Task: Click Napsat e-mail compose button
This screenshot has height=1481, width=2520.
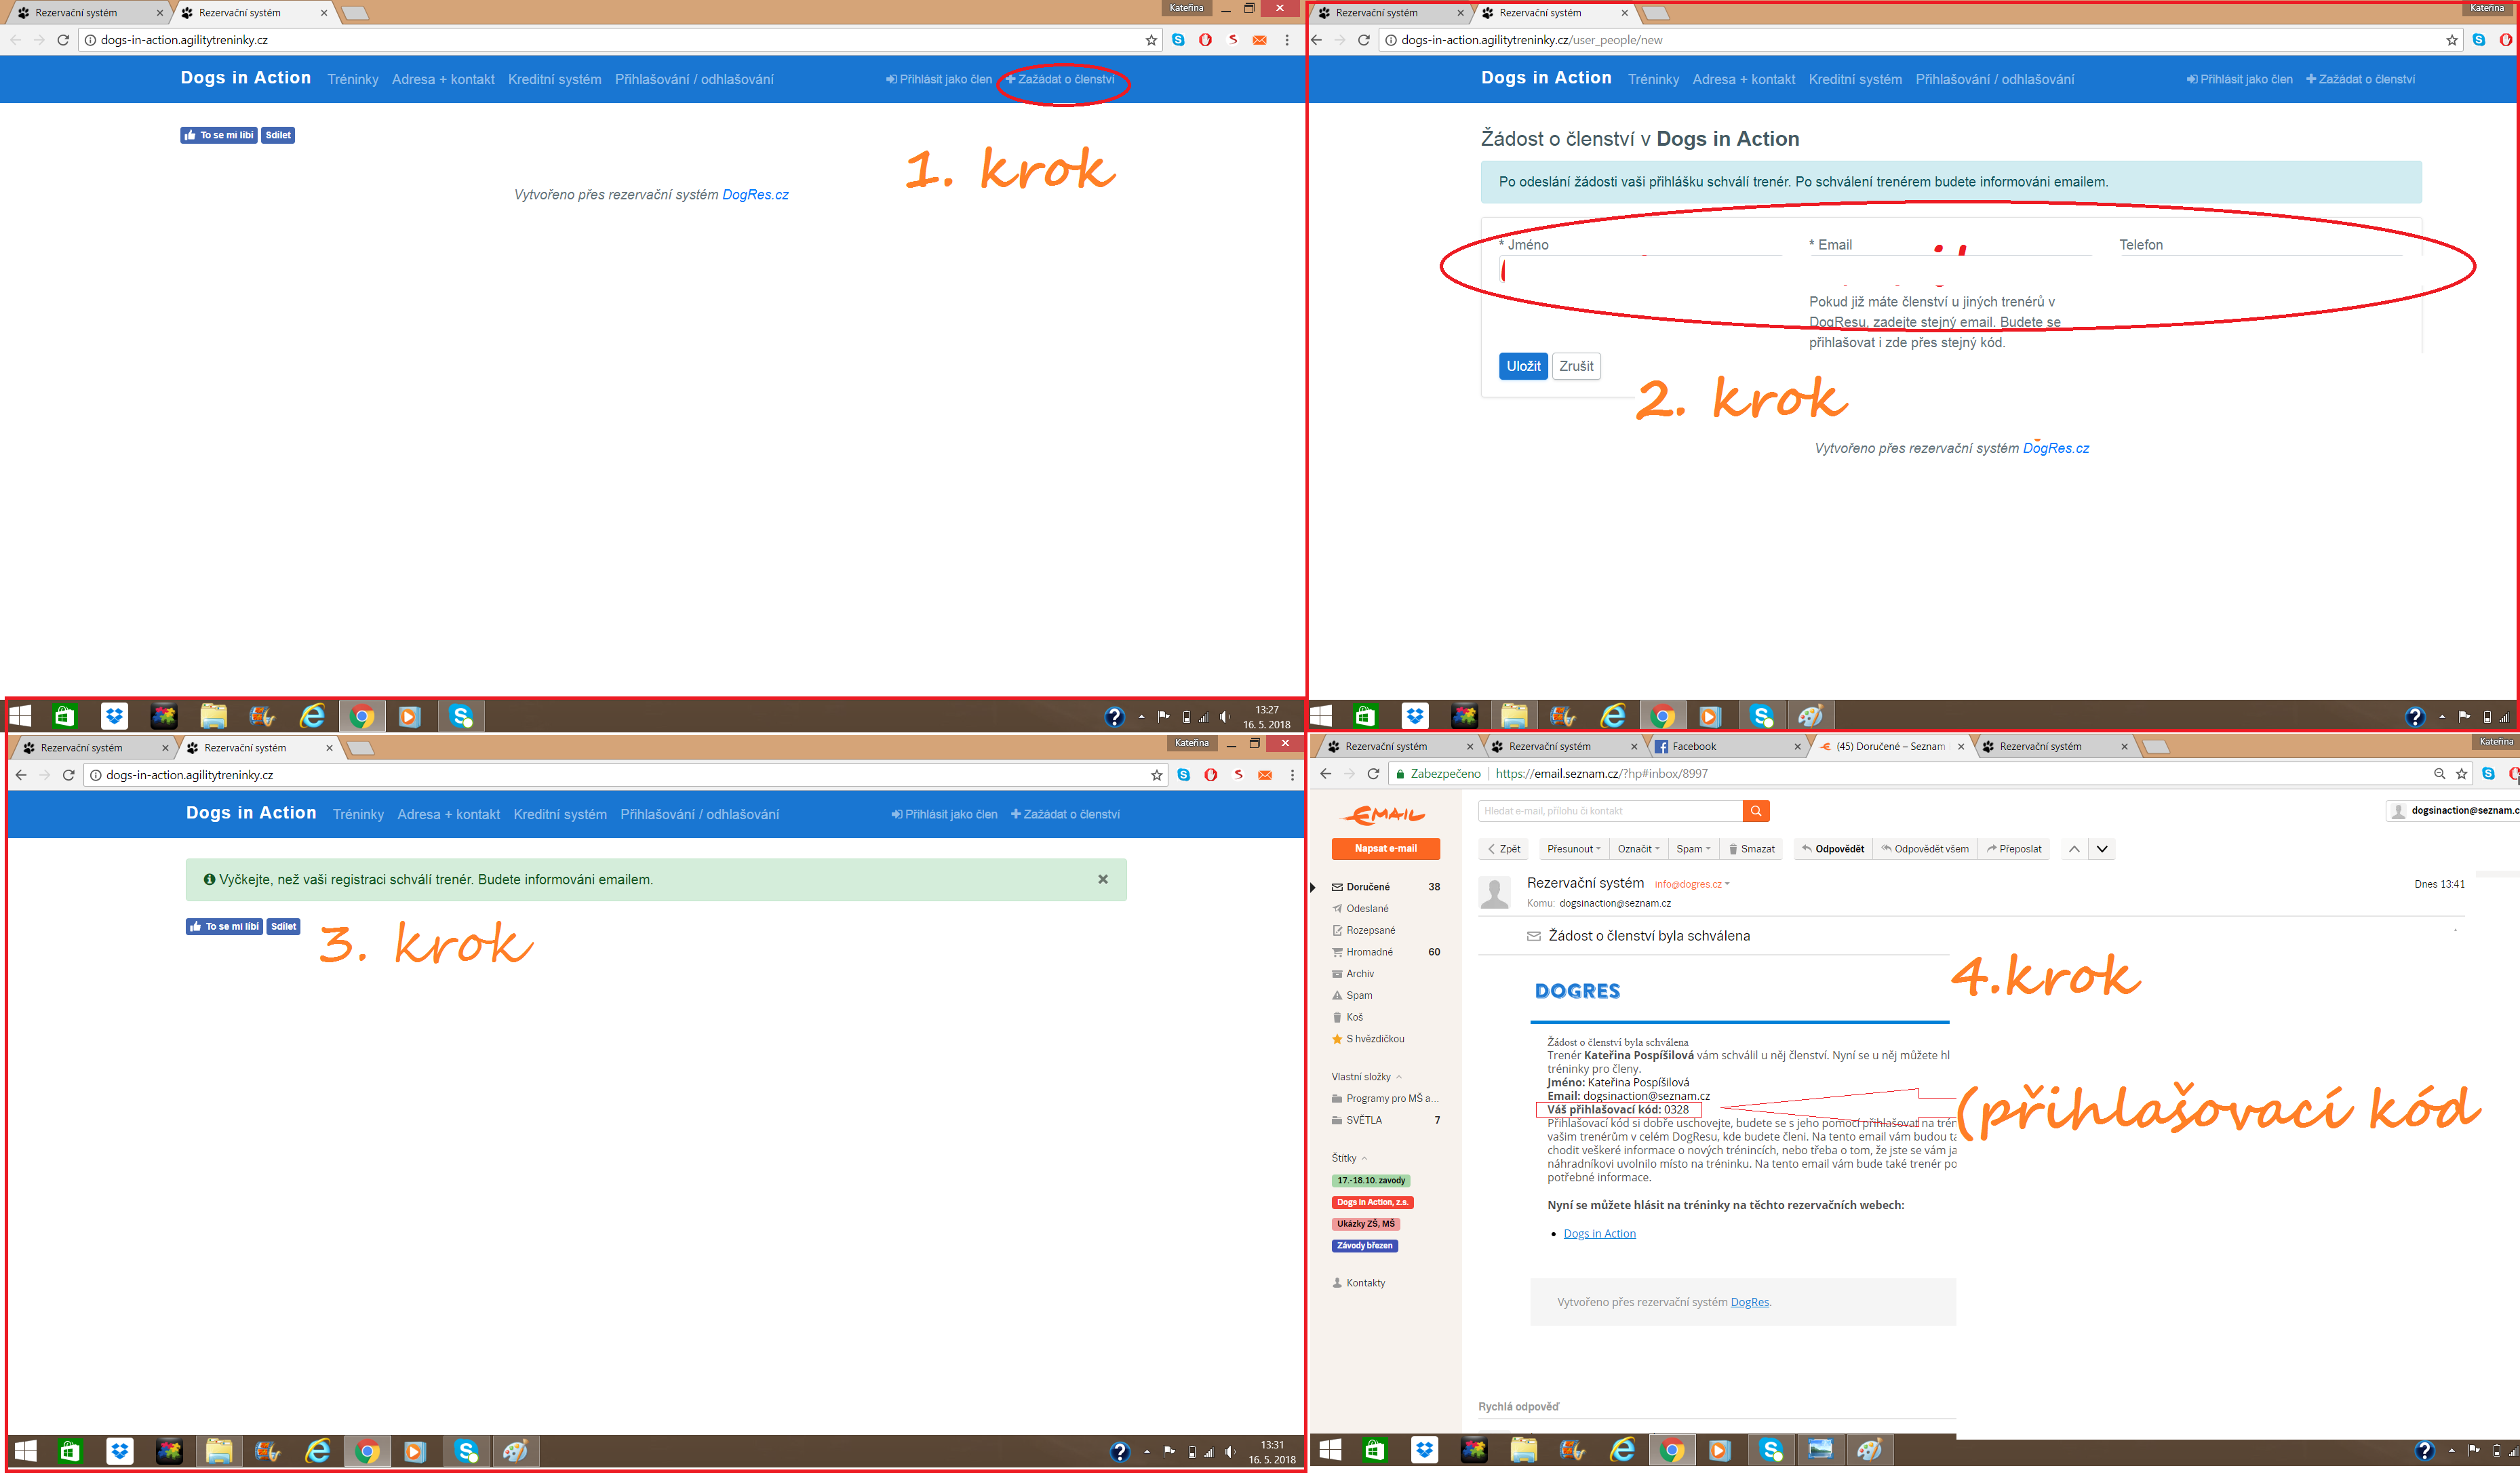Action: (1385, 849)
